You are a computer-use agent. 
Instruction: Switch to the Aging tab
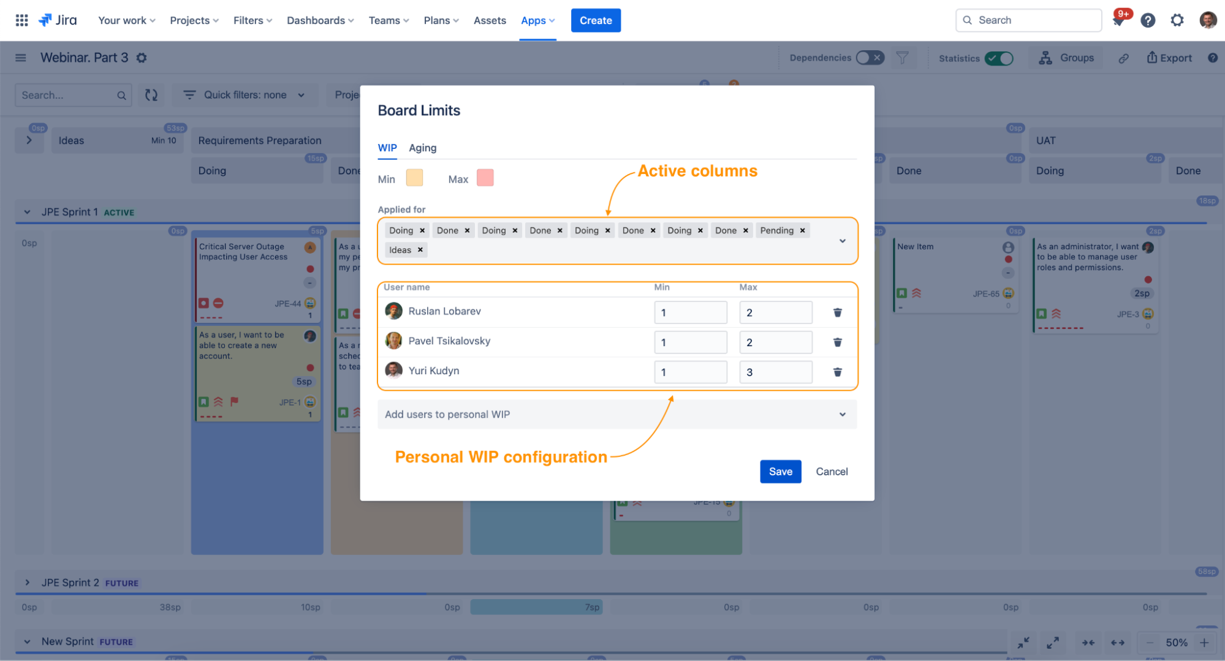(x=422, y=148)
